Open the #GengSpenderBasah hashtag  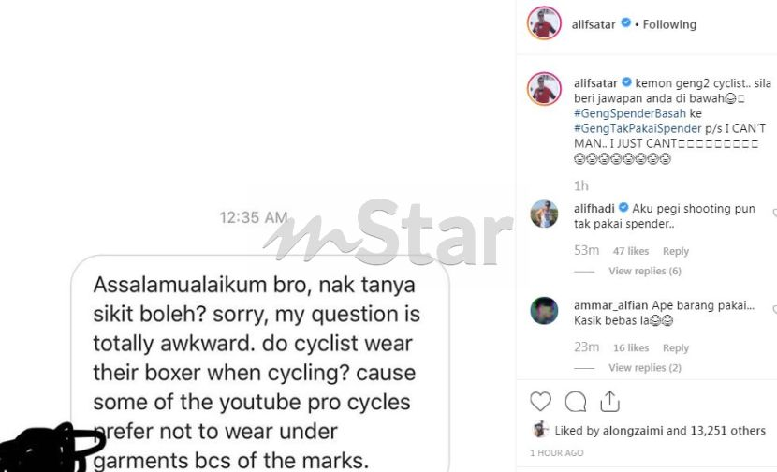click(630, 113)
